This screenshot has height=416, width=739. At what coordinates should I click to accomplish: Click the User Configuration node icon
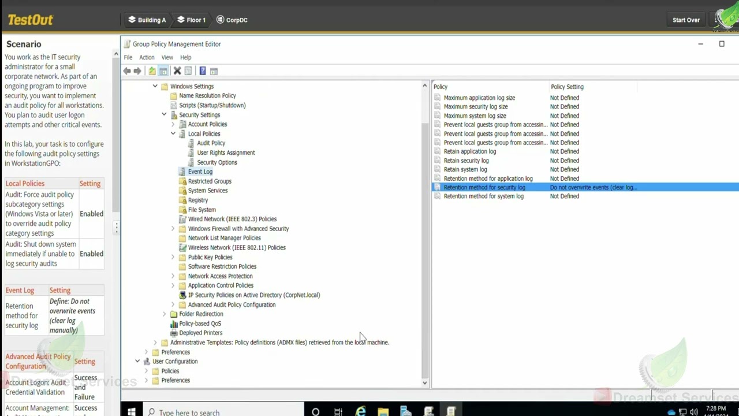pyautogui.click(x=147, y=361)
